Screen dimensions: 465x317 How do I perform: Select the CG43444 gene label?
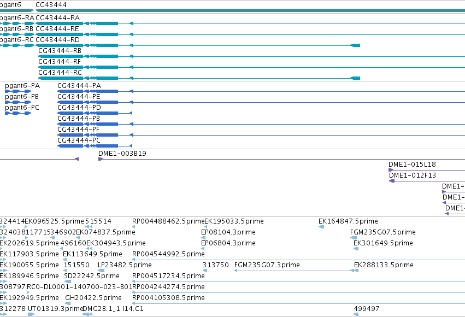pyautogui.click(x=51, y=5)
